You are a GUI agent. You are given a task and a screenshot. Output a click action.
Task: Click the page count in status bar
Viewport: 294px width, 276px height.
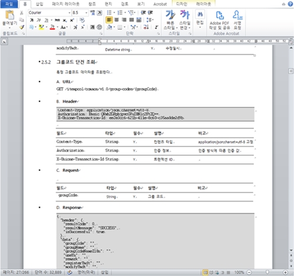[16, 272]
